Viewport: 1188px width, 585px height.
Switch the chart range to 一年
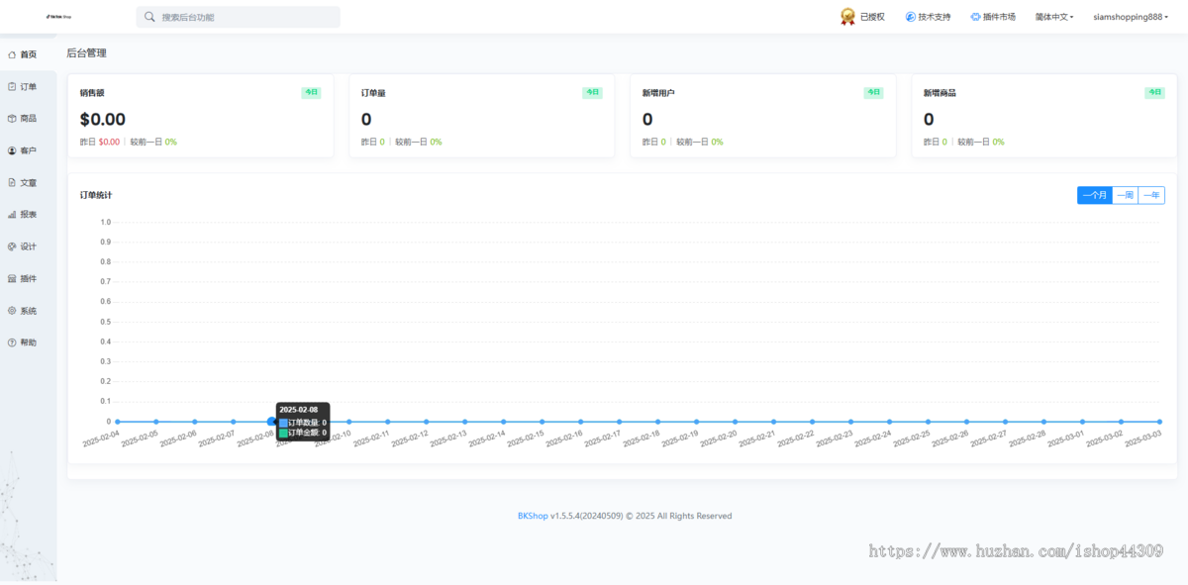click(1151, 196)
